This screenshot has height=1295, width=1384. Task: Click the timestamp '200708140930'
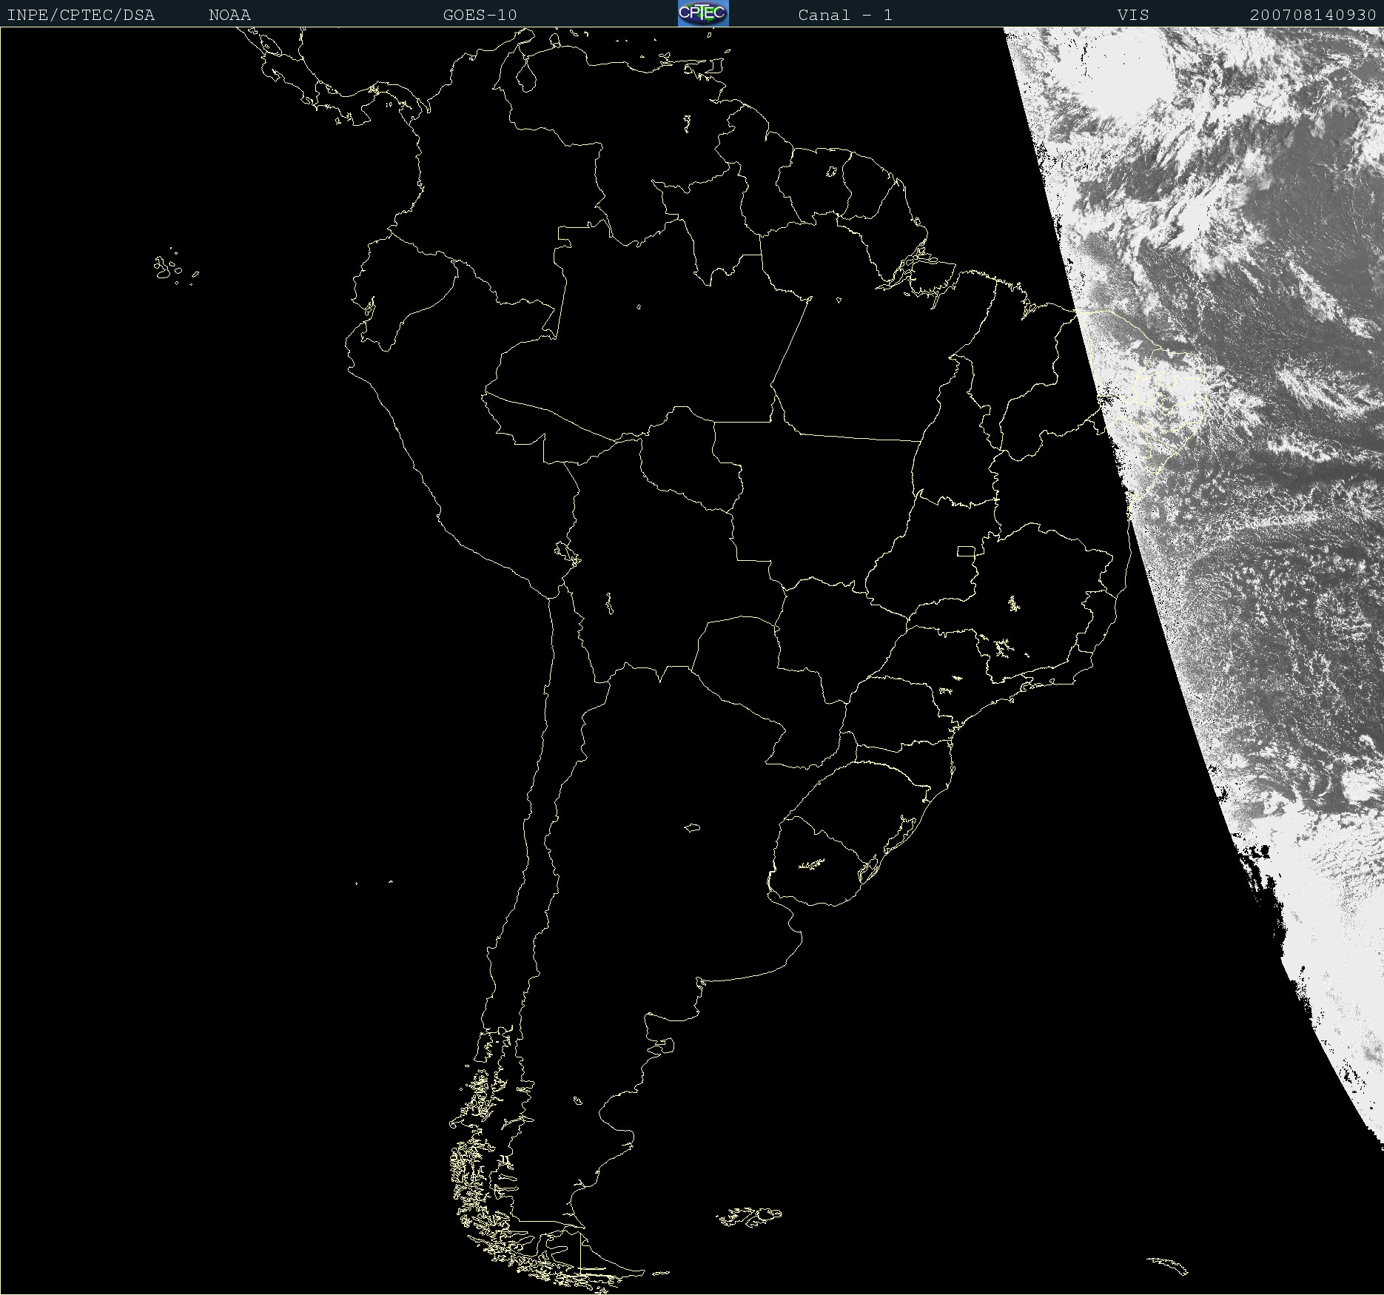pos(1313,15)
